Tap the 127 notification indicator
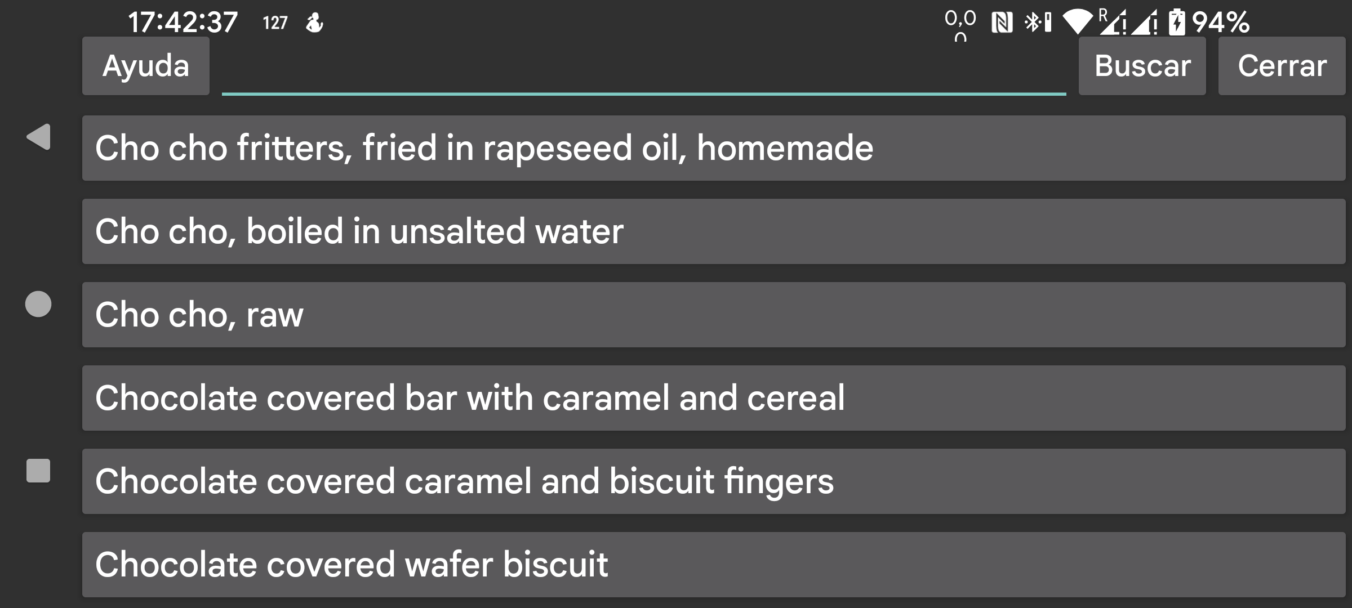The image size is (1352, 608). pyautogui.click(x=275, y=23)
